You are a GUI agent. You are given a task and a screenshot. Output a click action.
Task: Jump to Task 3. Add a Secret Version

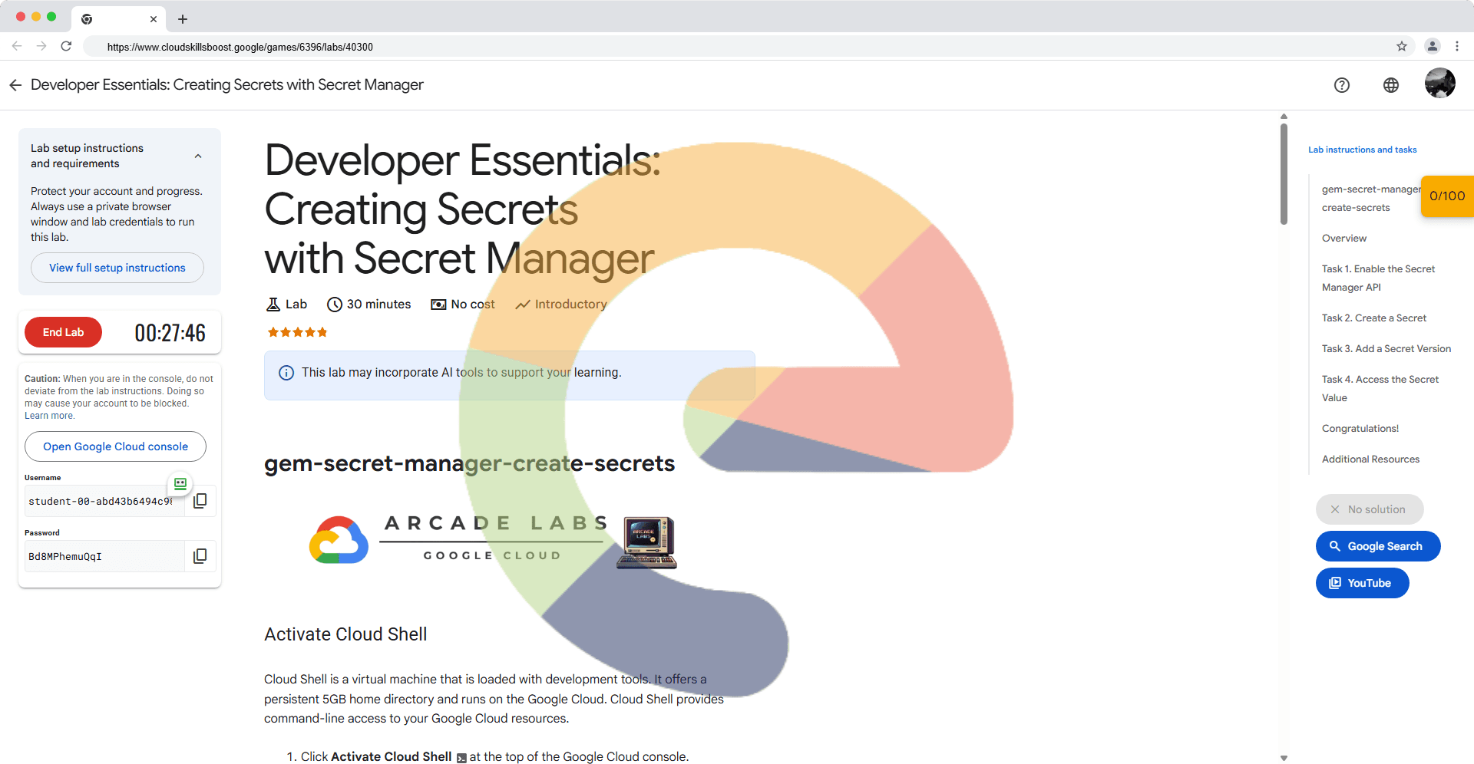click(x=1386, y=349)
